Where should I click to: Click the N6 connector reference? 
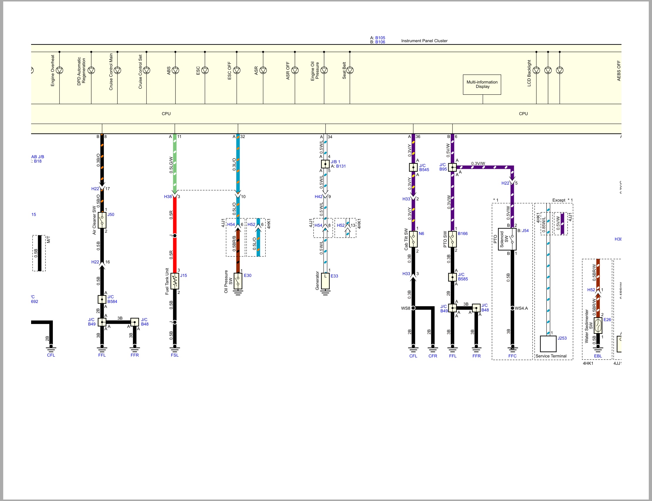click(x=421, y=234)
